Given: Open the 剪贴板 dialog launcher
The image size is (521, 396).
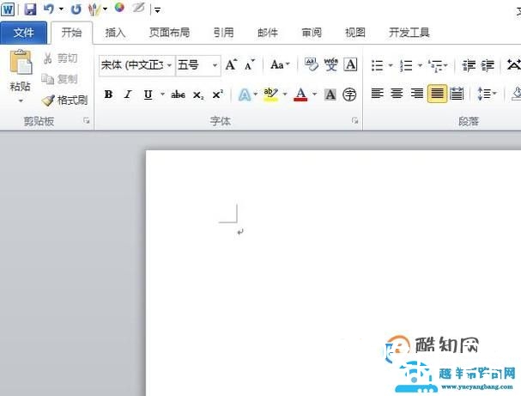Looking at the screenshot, I should pos(87,121).
